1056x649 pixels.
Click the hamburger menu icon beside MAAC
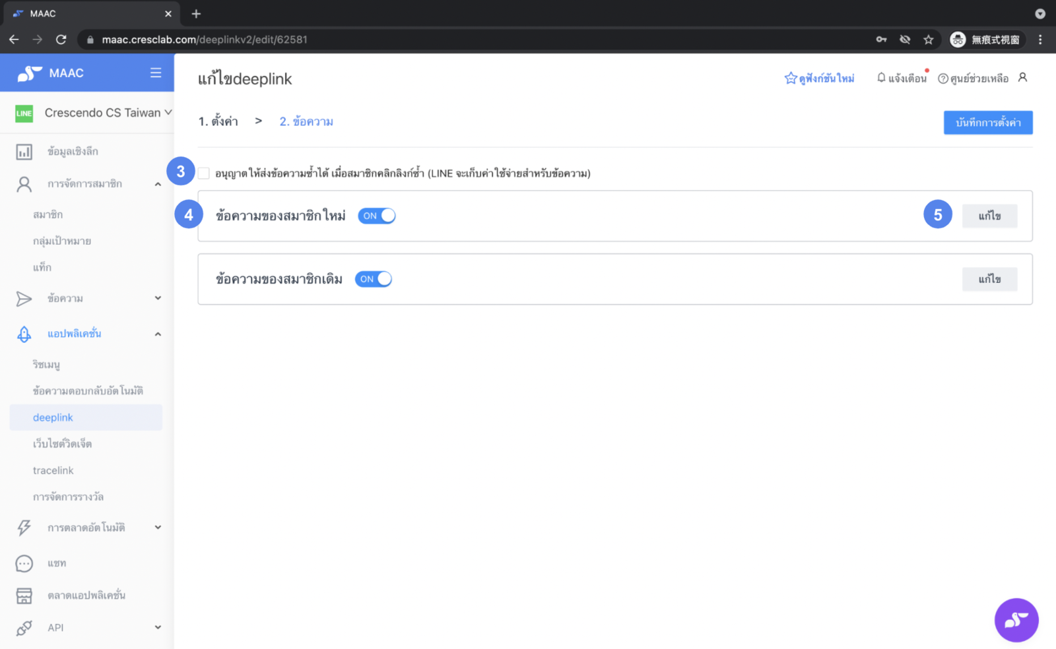(155, 73)
